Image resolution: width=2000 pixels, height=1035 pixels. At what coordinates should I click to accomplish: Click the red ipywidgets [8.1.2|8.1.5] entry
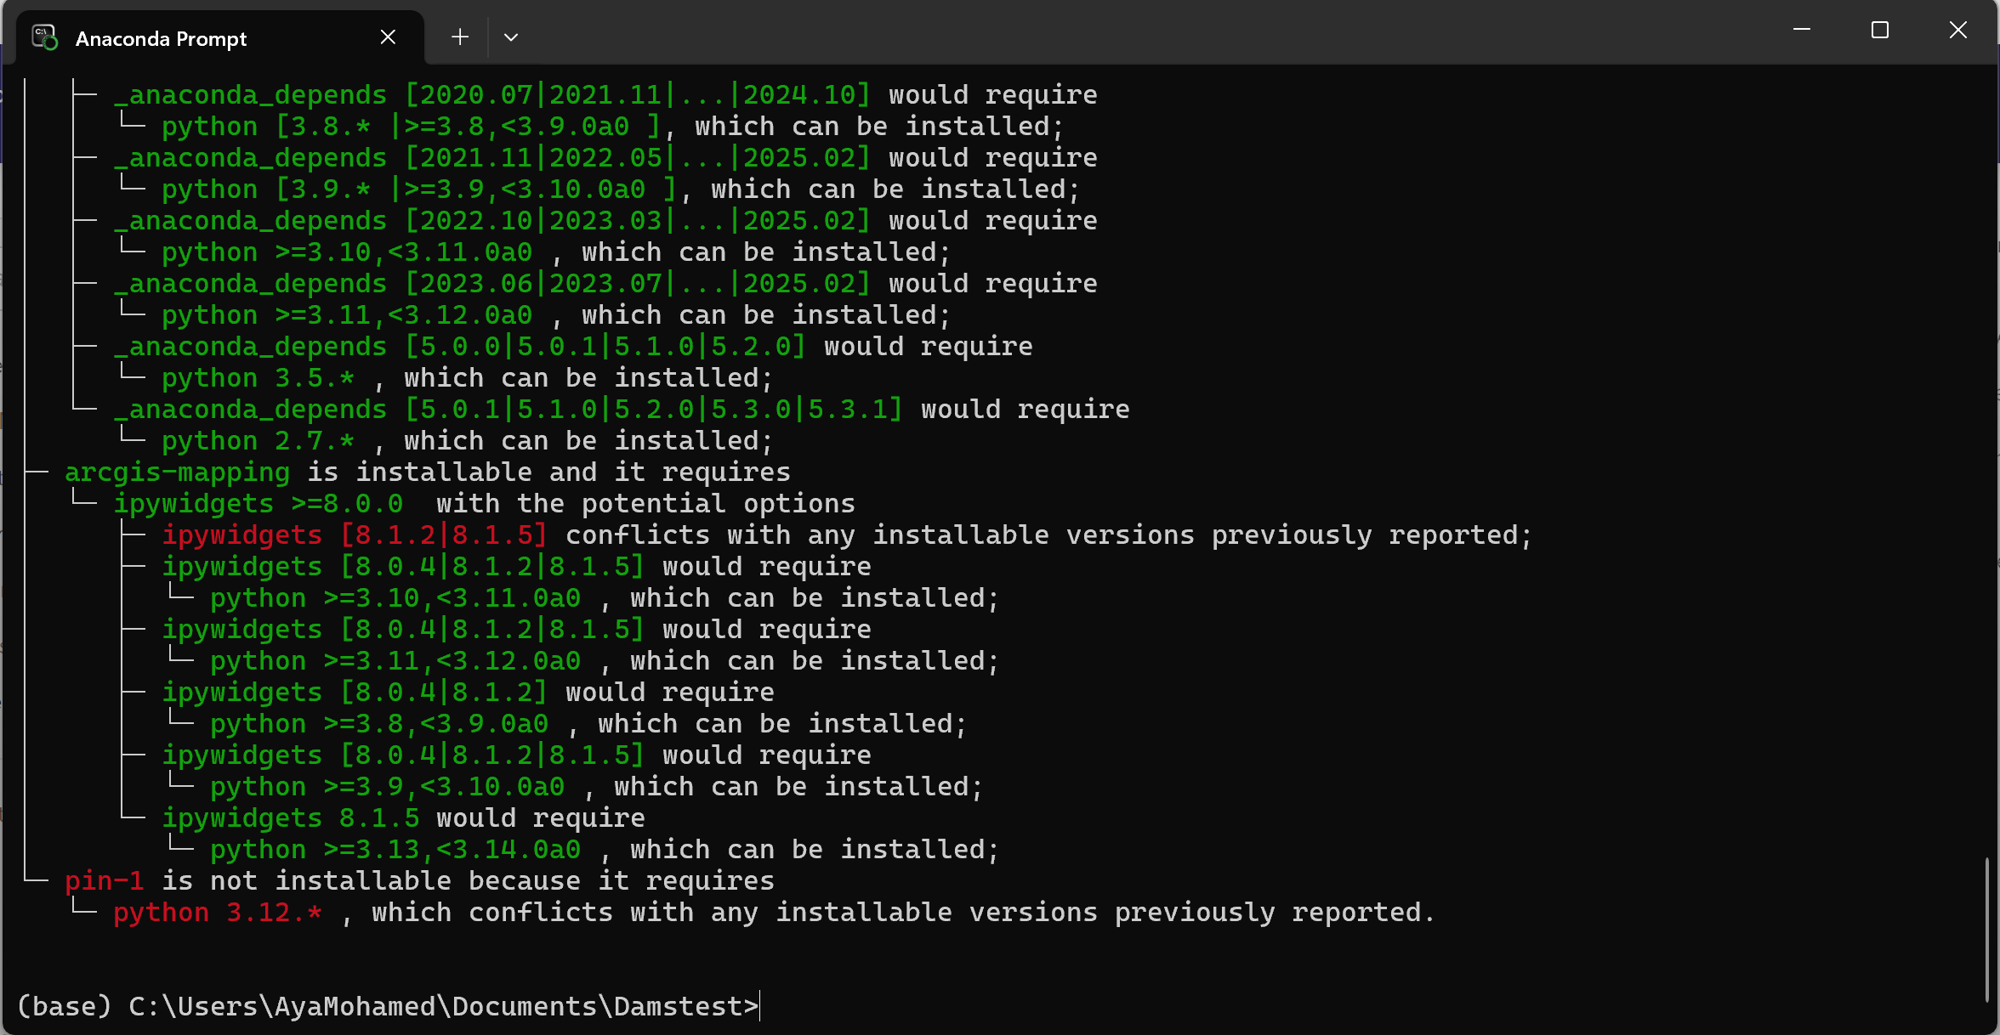354,535
